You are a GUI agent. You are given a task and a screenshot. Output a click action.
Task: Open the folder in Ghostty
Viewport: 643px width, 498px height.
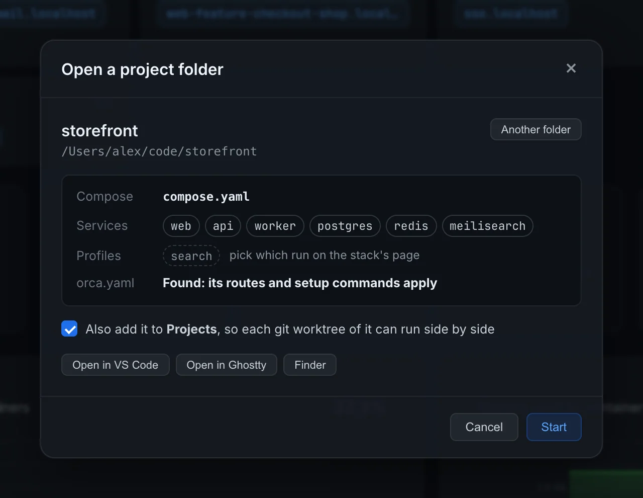(x=227, y=365)
